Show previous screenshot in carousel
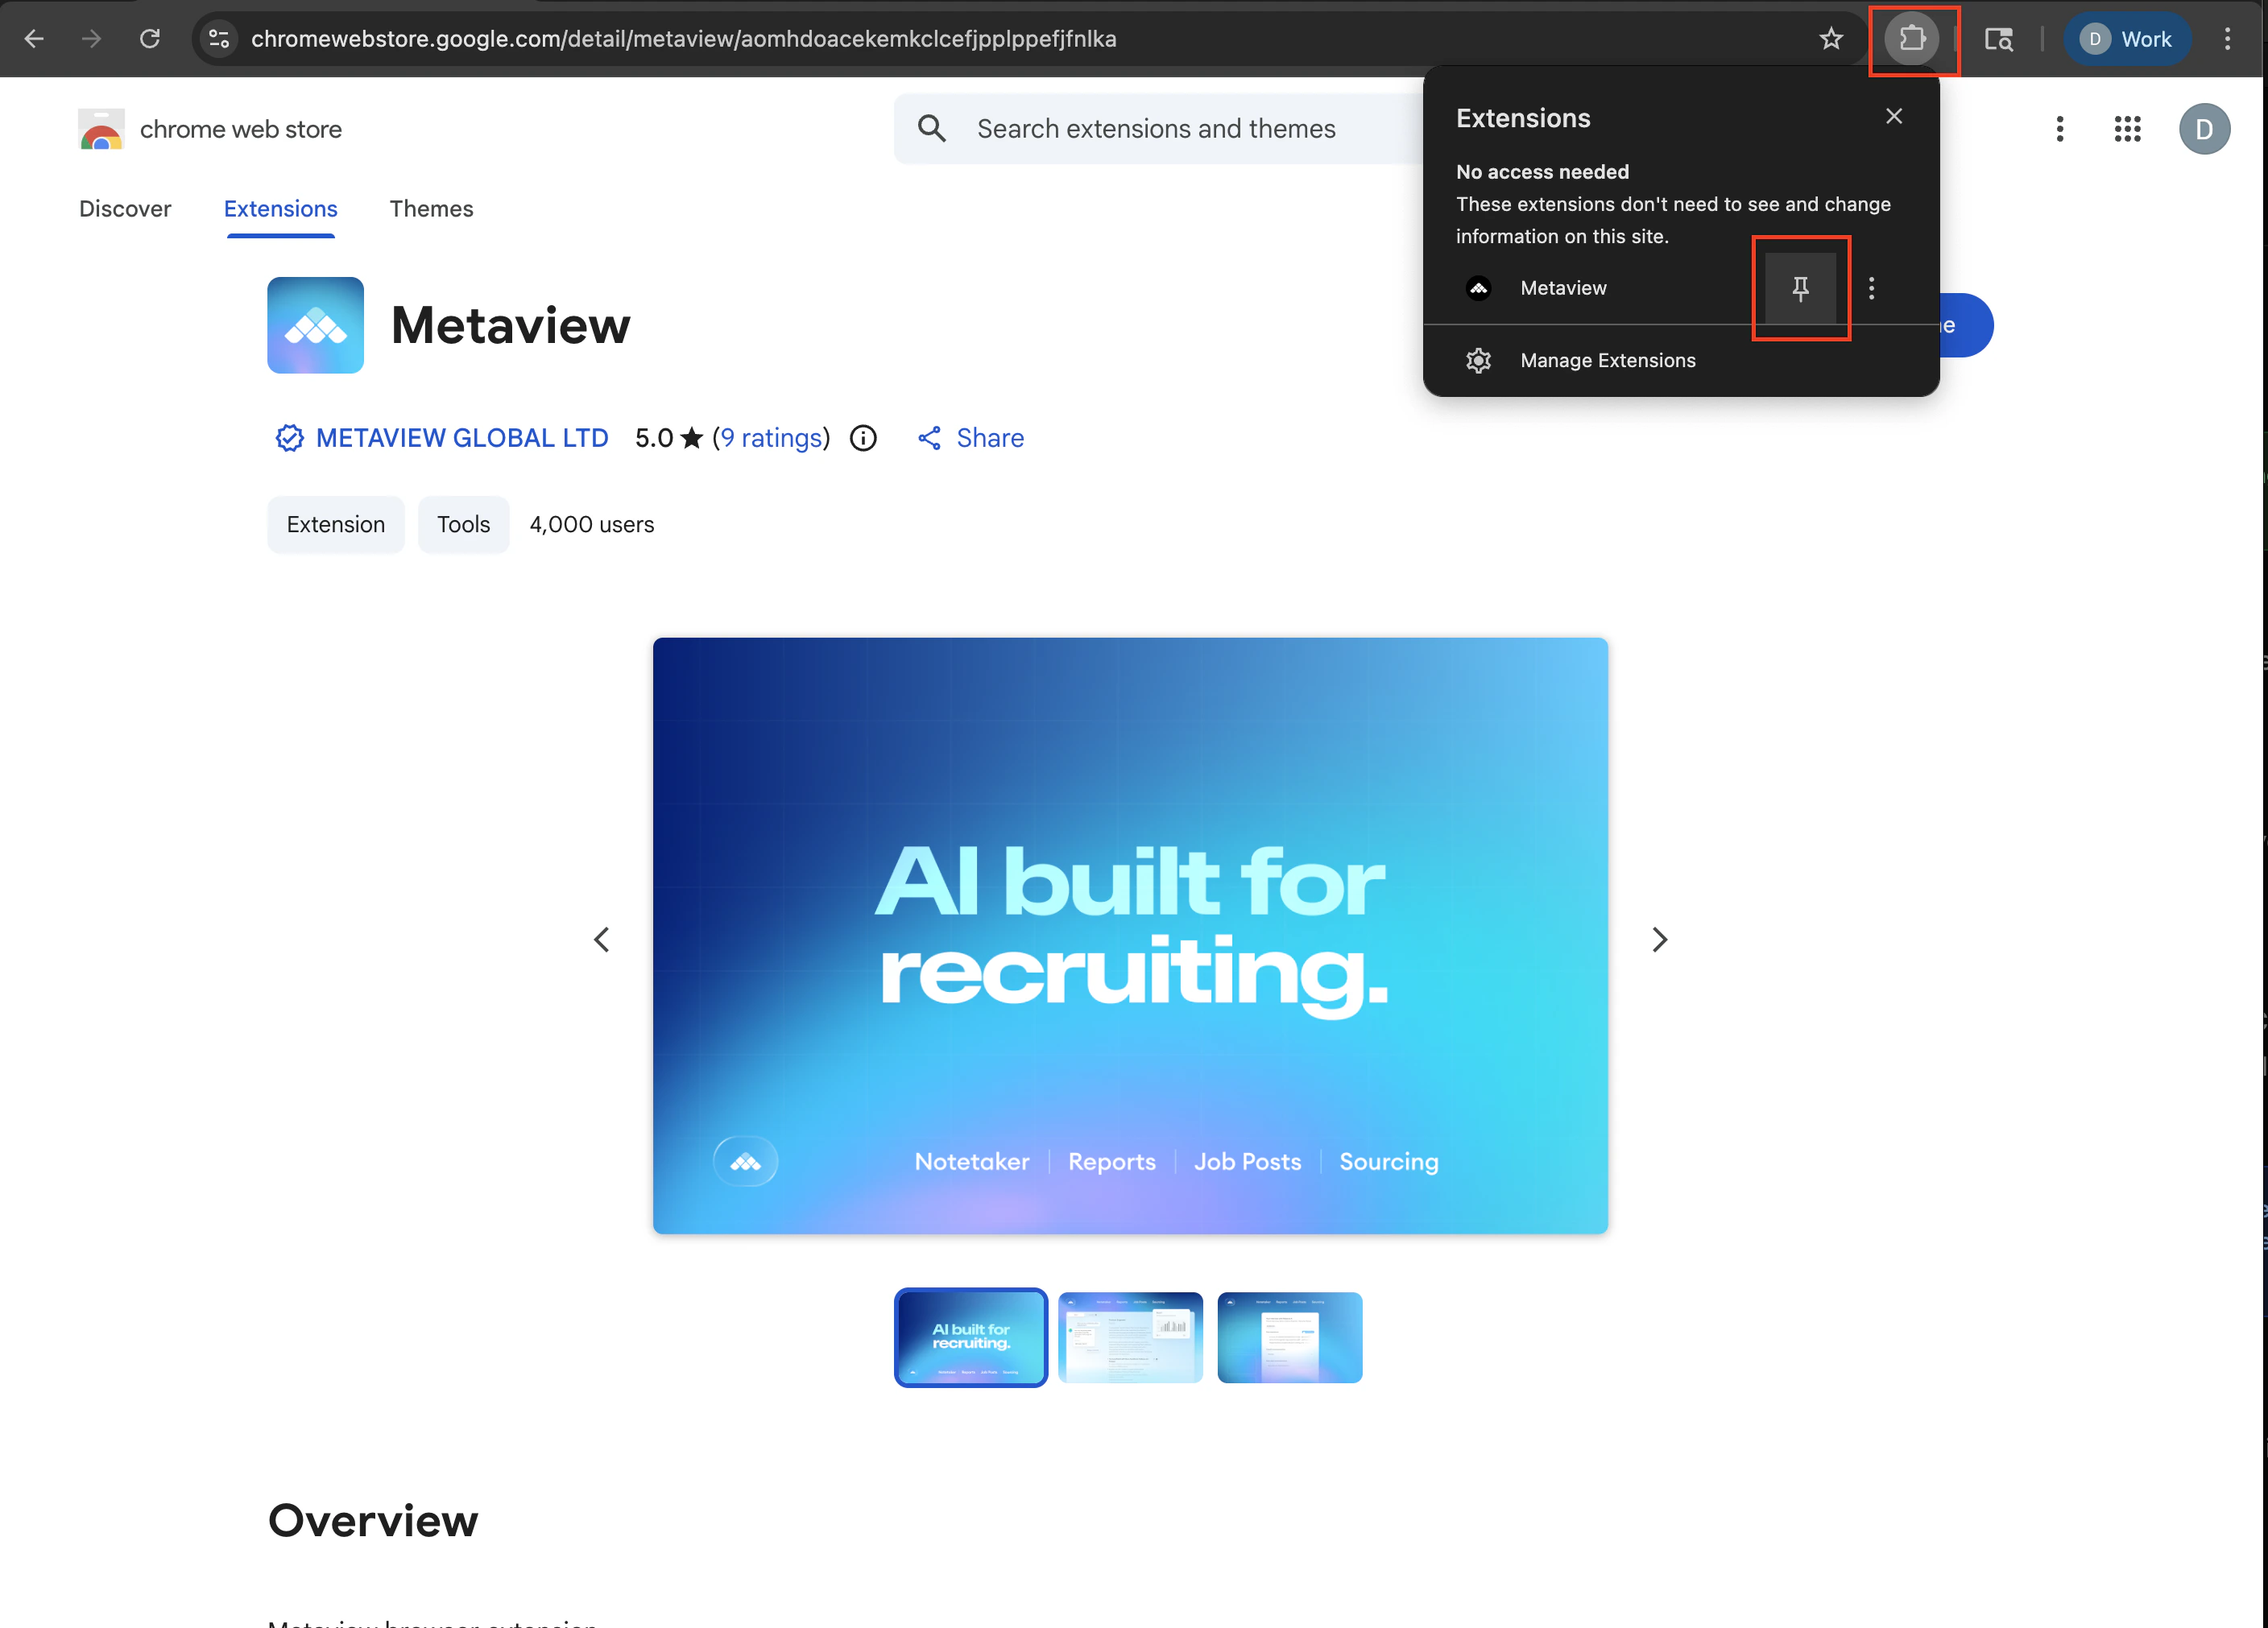Viewport: 2268px width, 1628px height. pyautogui.click(x=601, y=940)
